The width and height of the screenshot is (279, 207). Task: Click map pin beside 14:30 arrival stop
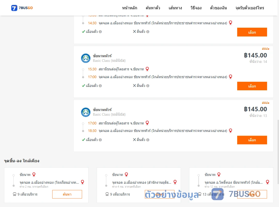coord(230,23)
